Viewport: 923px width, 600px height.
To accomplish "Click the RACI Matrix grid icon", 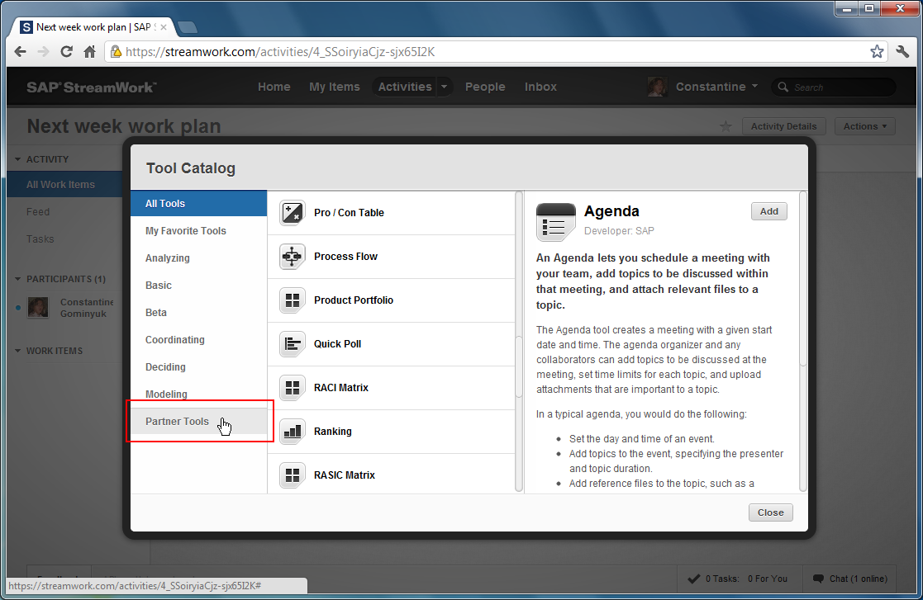I will coord(292,388).
